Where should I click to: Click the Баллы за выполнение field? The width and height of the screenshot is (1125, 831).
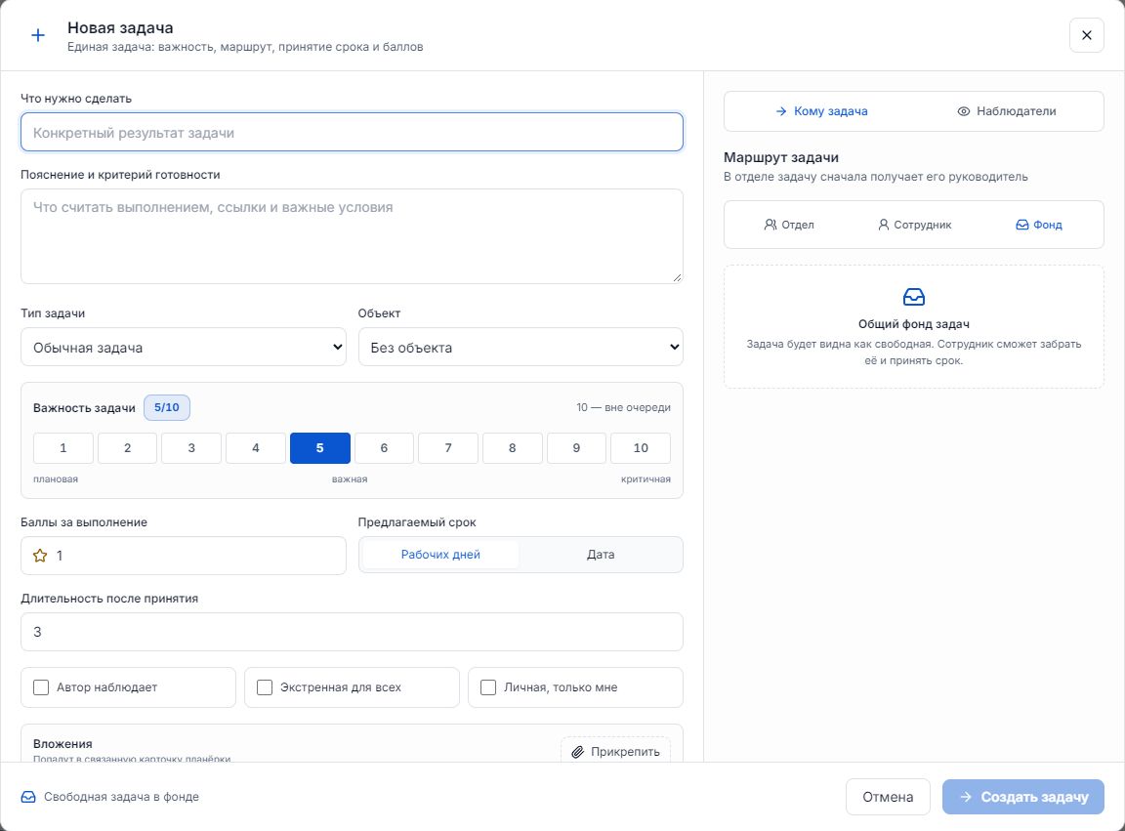pos(183,556)
